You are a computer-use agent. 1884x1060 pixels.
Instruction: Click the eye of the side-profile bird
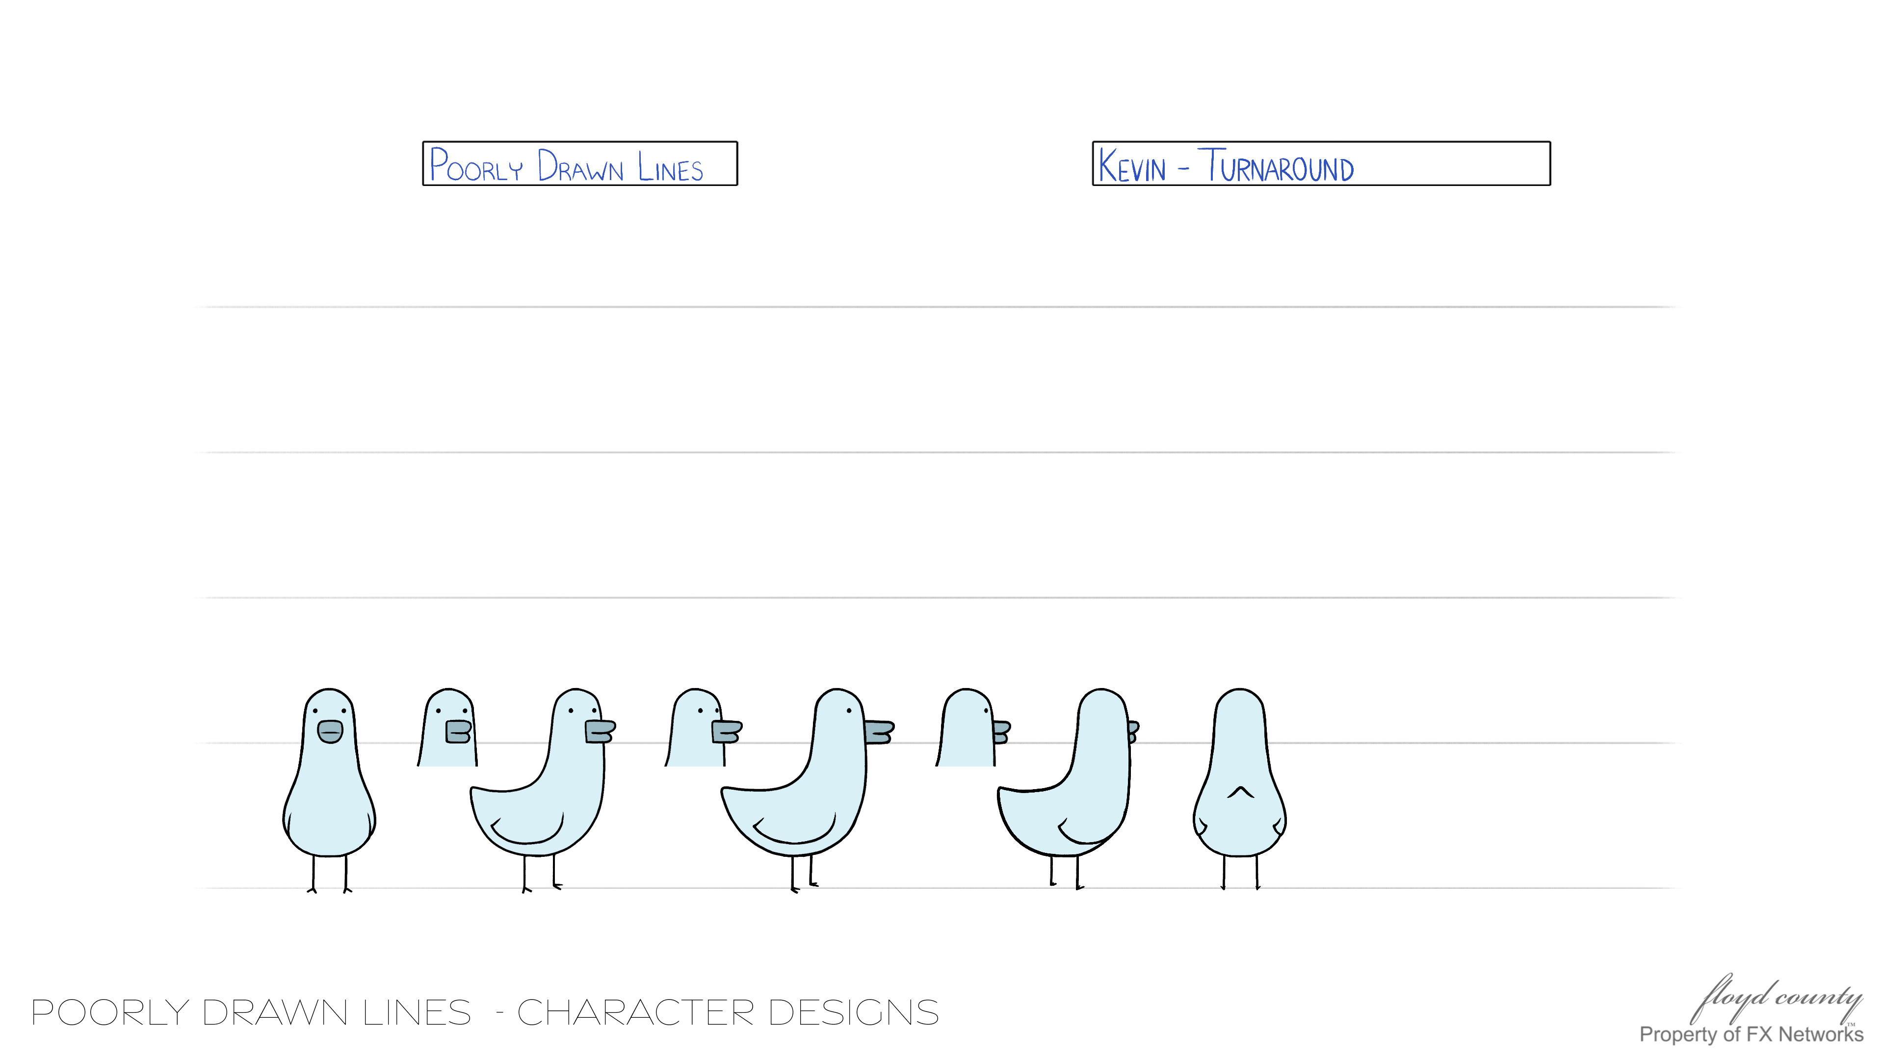click(x=849, y=710)
